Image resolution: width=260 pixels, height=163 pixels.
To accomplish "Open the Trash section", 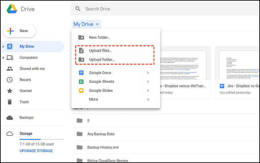I will (24, 102).
